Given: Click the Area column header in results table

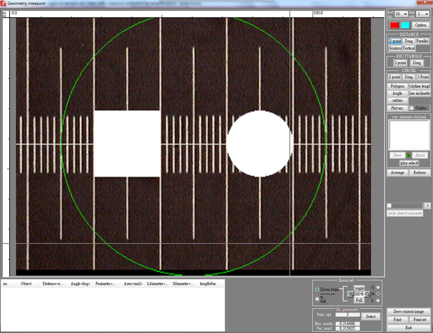Looking at the screenshot, I should pos(133,284).
